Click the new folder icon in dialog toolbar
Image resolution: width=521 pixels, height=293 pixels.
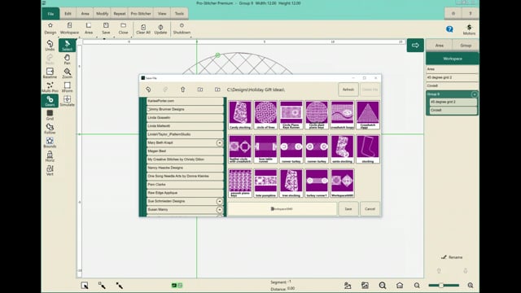[x=200, y=90]
